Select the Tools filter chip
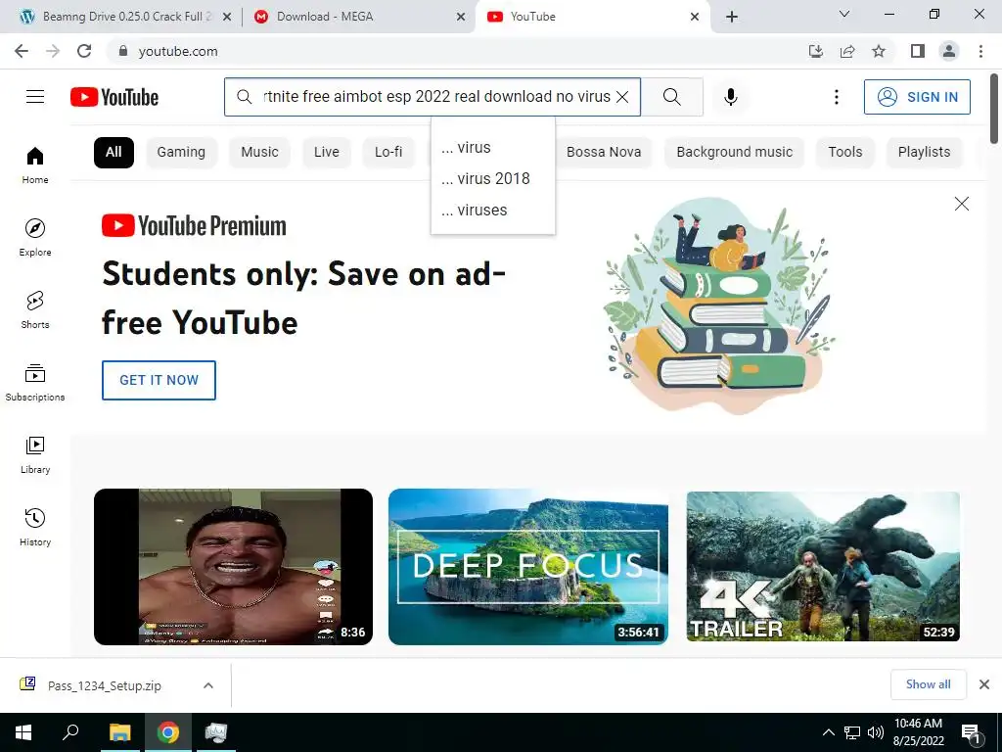 [845, 152]
